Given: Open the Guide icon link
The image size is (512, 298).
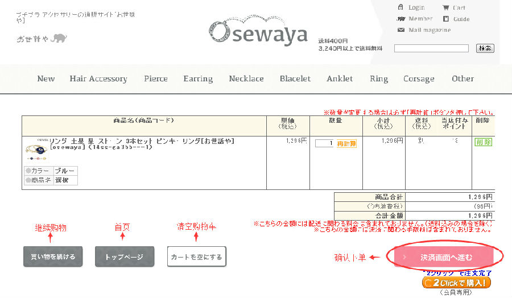Looking at the screenshot, I should pyautogui.click(x=456, y=19).
